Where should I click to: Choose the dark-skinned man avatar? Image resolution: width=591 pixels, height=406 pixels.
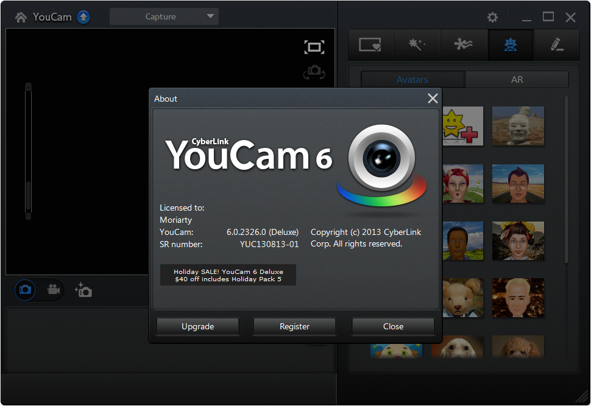(462, 240)
